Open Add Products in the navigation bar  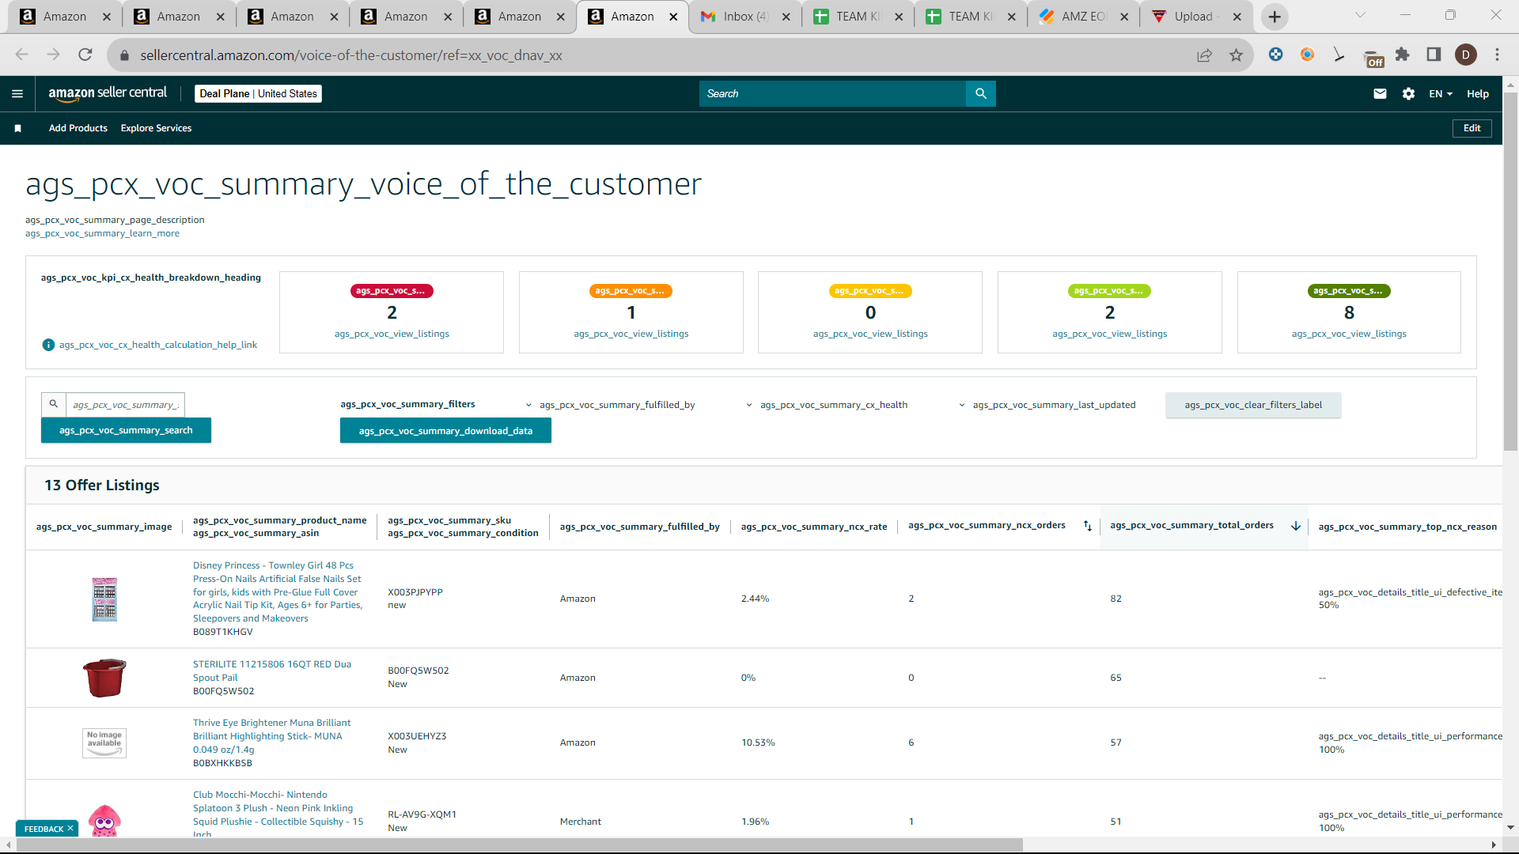tap(78, 128)
